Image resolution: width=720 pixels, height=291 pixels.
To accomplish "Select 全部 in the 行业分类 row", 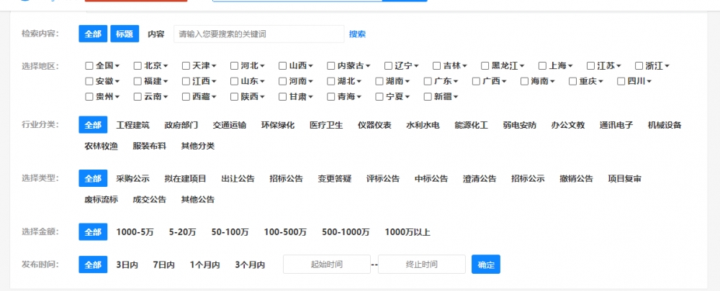I will click(x=93, y=125).
